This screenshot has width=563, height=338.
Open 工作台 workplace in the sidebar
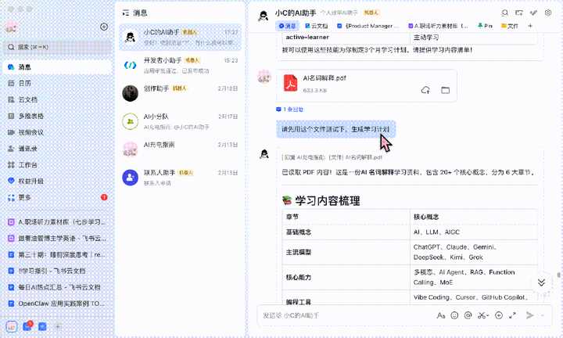pos(57,165)
